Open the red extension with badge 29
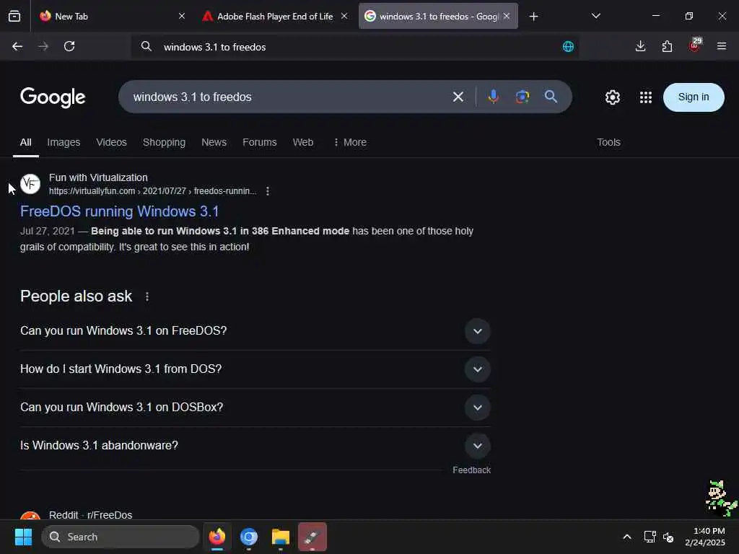The width and height of the screenshot is (739, 554). [x=695, y=45]
